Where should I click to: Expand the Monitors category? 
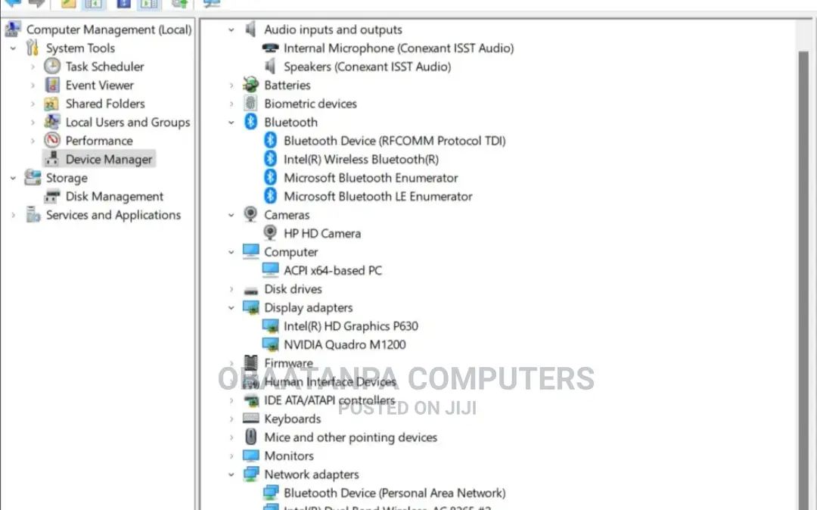(x=231, y=456)
